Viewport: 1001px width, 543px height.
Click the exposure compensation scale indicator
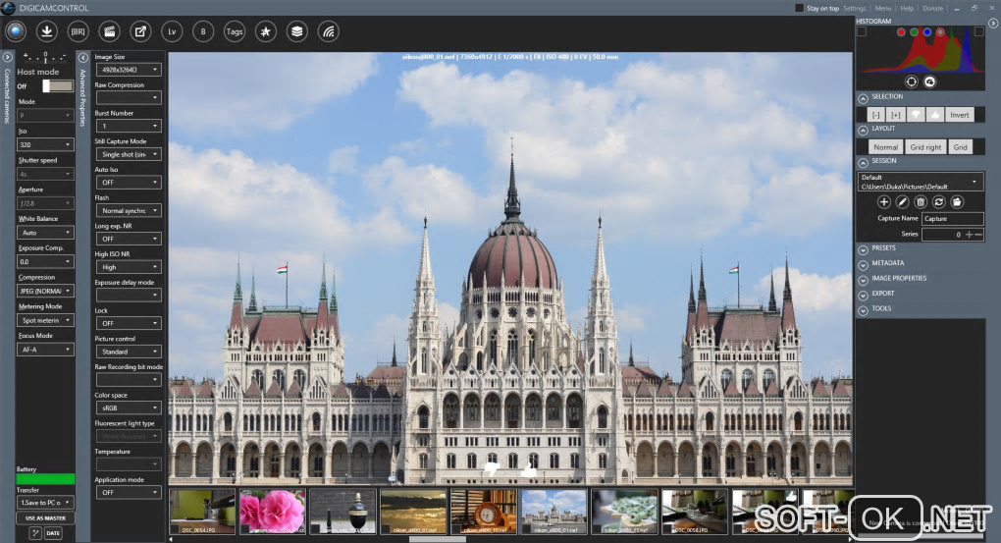[x=45, y=58]
